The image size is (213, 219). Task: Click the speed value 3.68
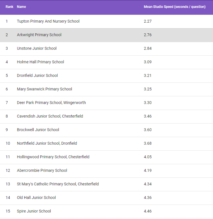coord(148,143)
